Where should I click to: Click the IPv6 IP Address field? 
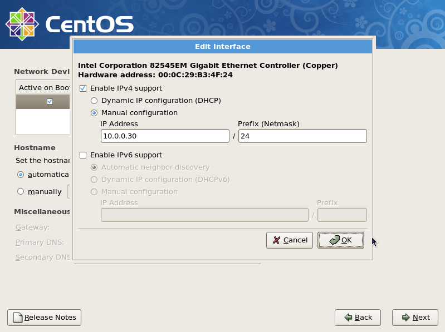204,215
